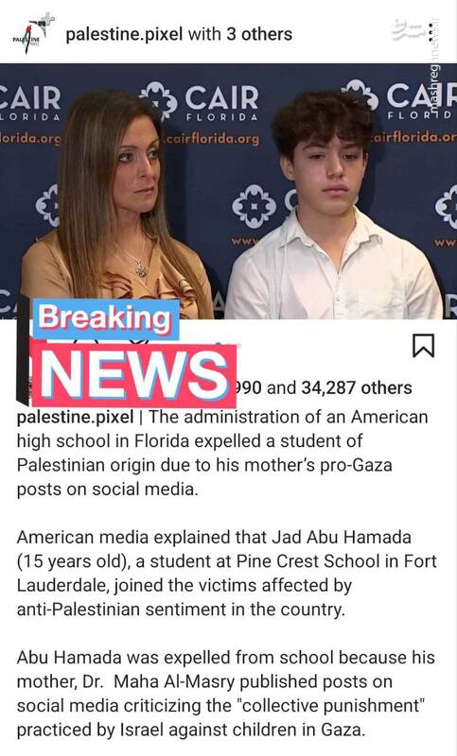Click the caption paragraph mentioning Pine Crest School
The image size is (457, 756).
click(x=227, y=573)
